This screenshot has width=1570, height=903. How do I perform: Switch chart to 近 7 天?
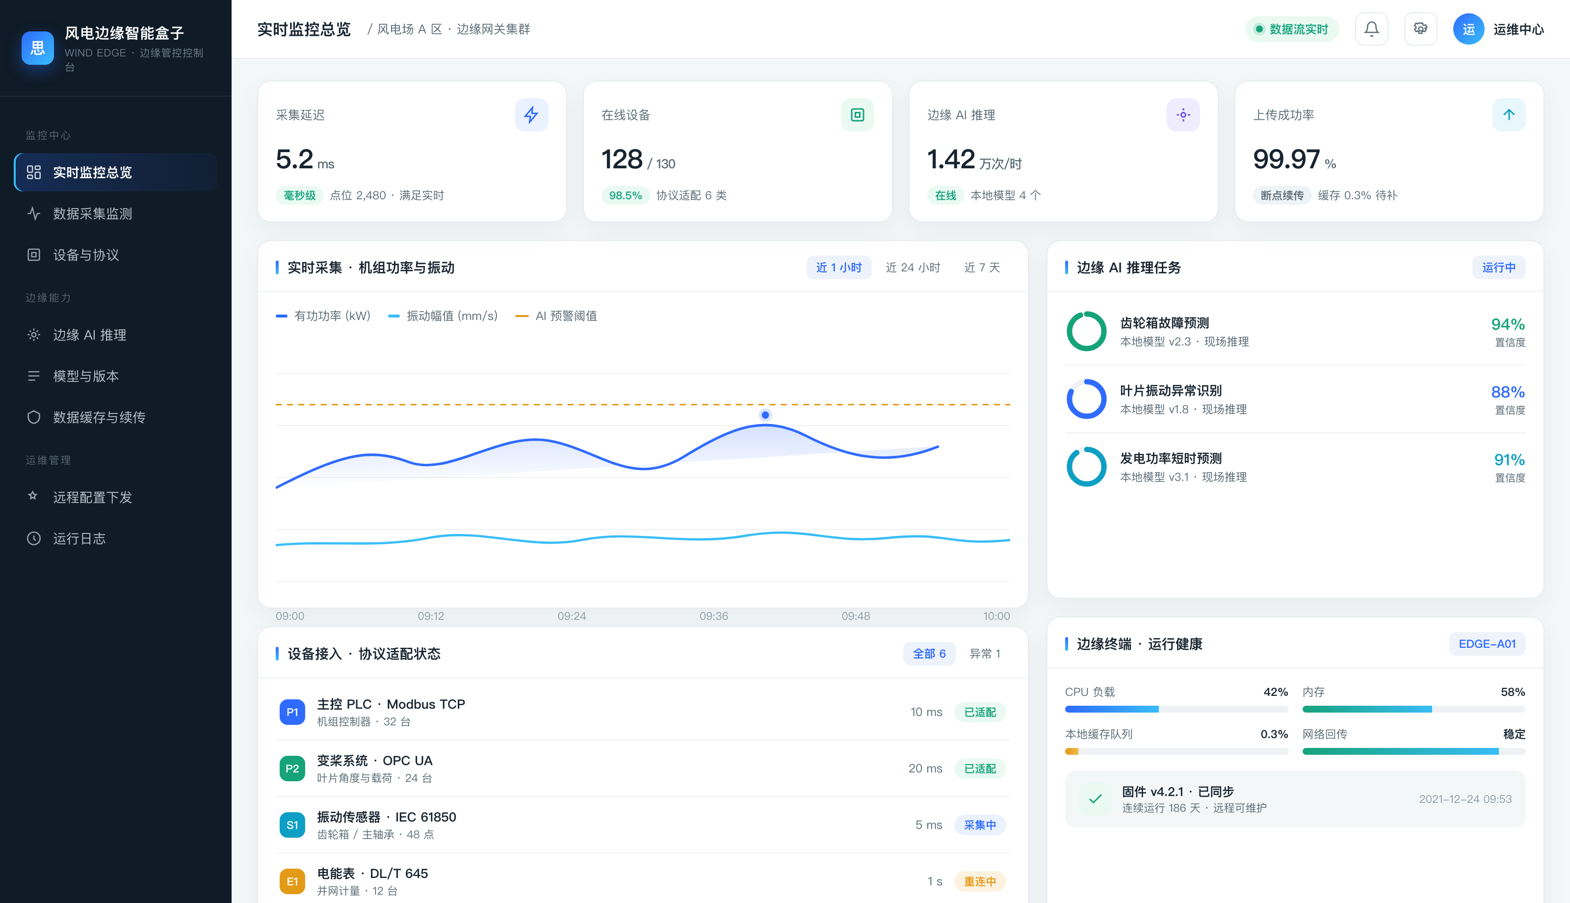pyautogui.click(x=982, y=267)
